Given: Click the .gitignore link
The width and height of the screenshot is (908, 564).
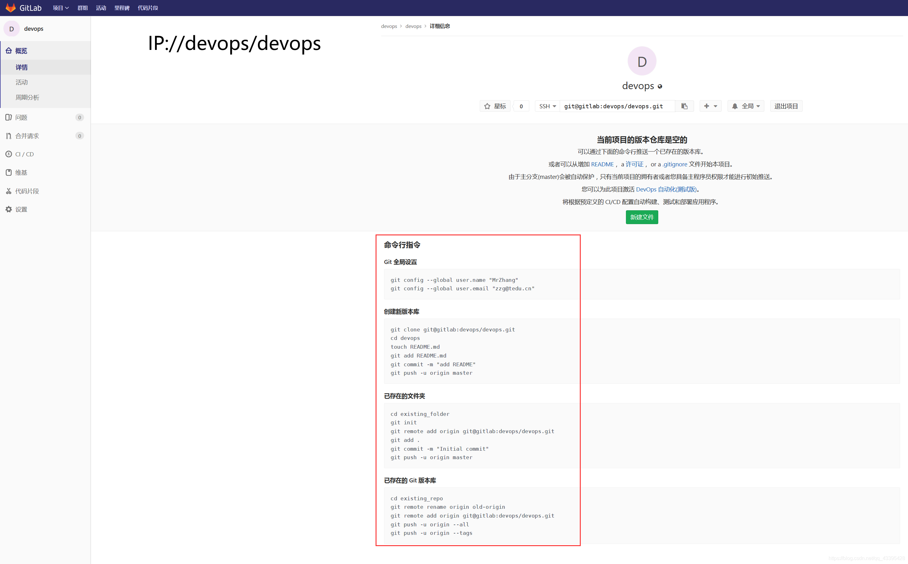Looking at the screenshot, I should [675, 164].
